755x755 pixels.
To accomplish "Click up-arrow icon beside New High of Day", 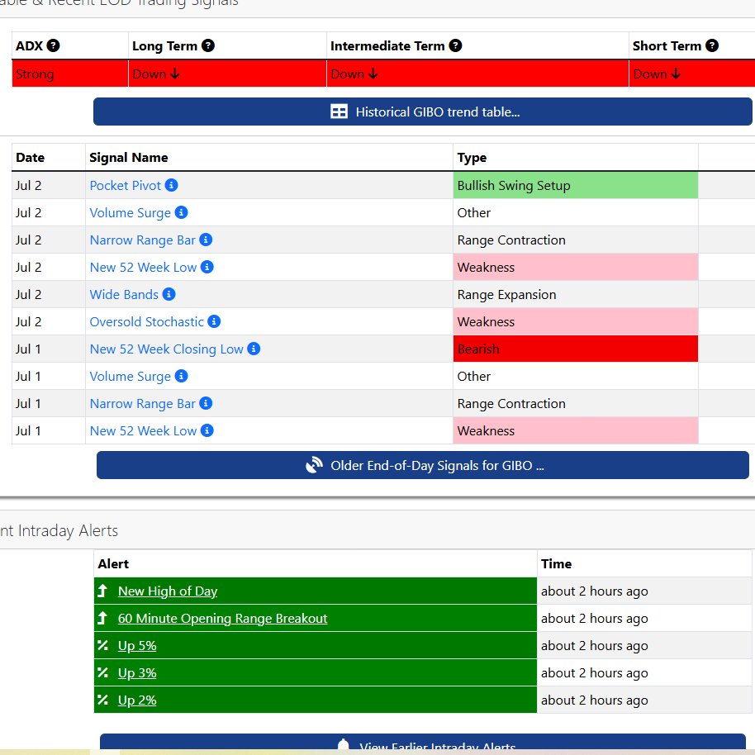I will coord(102,591).
